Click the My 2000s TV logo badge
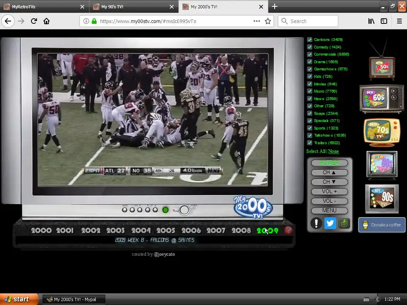This screenshot has width=407, height=305. pyautogui.click(x=253, y=207)
